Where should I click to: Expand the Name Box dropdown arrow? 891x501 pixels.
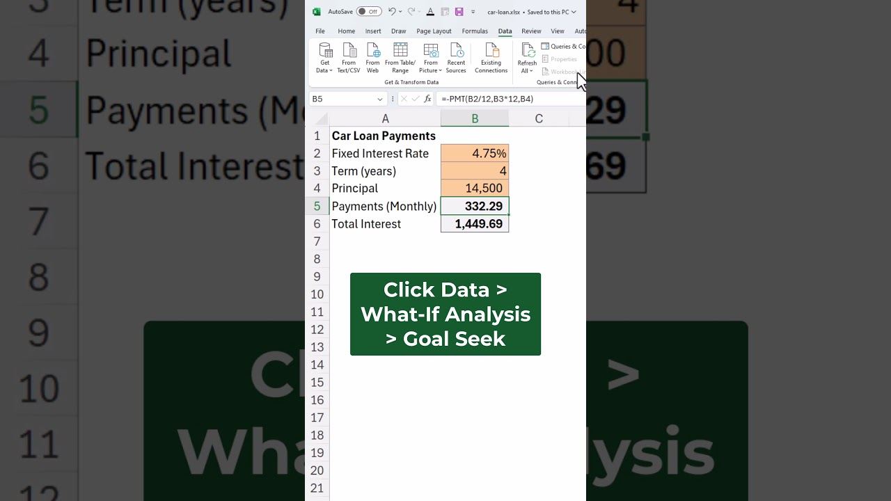[380, 99]
